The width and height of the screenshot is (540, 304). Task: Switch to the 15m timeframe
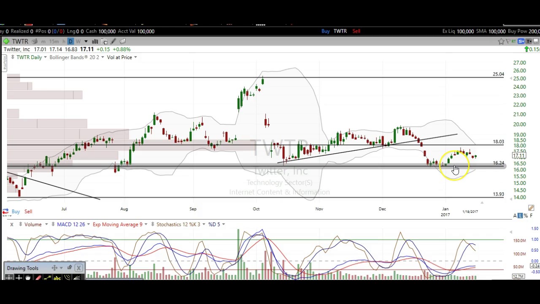tap(54, 41)
